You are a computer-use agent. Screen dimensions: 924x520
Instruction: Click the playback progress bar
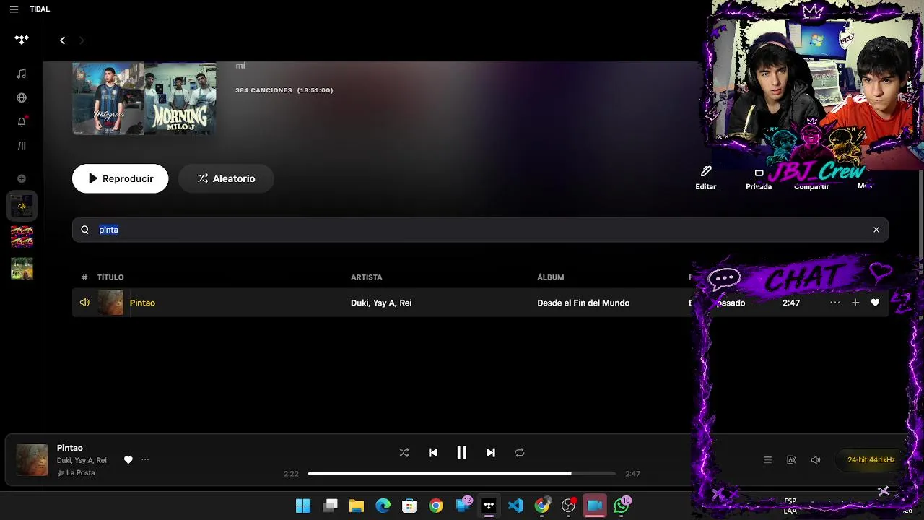tap(462, 474)
